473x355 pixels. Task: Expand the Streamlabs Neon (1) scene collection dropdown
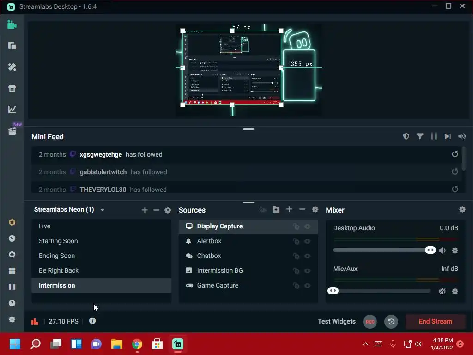point(102,210)
